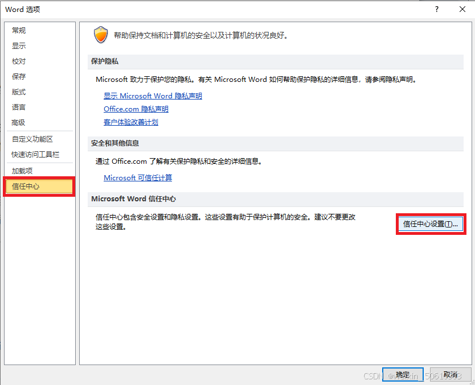Select the 加载项 sidebar item

point(22,171)
